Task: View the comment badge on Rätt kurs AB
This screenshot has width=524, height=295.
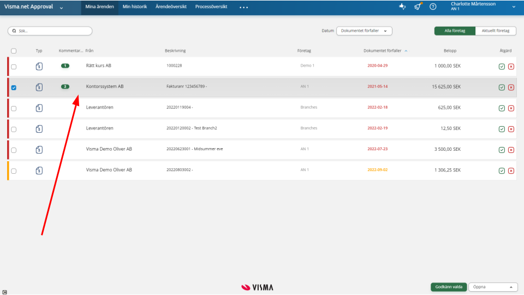Action: (x=65, y=66)
